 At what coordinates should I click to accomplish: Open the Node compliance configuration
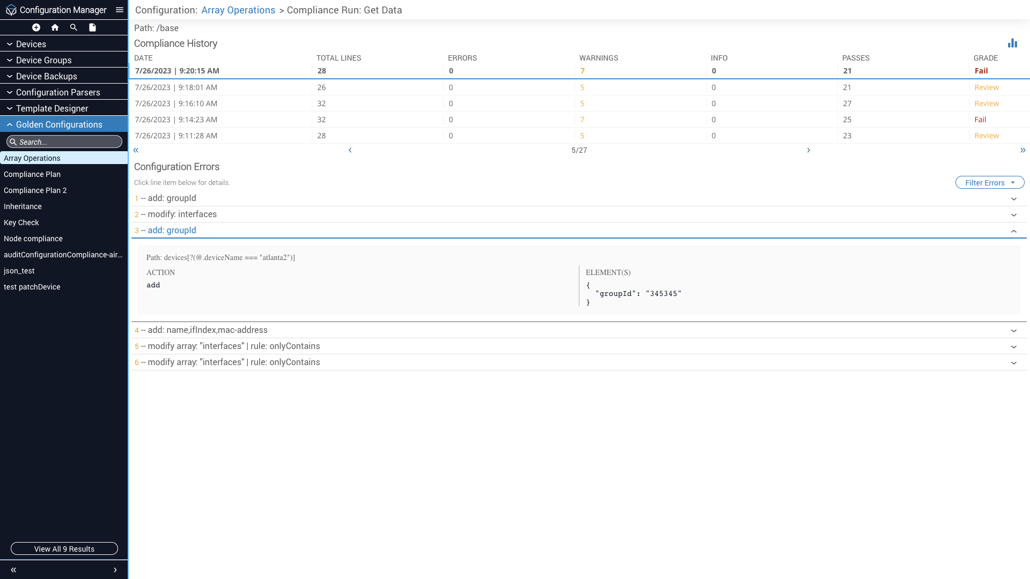33,239
